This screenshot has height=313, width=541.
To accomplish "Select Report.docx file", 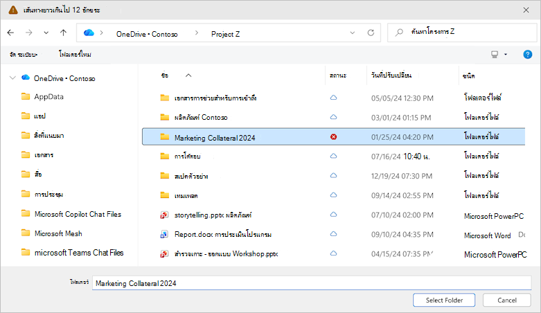I will click(x=223, y=234).
